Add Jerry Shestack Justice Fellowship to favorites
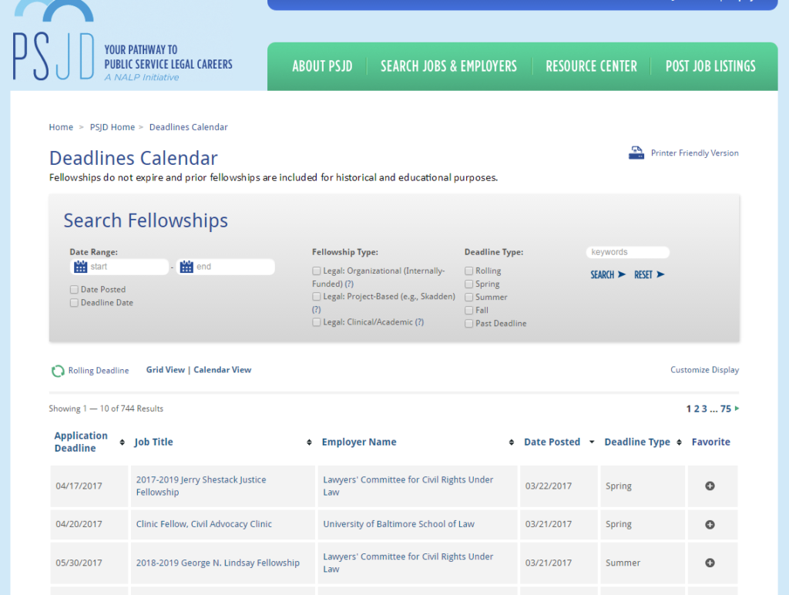789x595 pixels. point(710,486)
